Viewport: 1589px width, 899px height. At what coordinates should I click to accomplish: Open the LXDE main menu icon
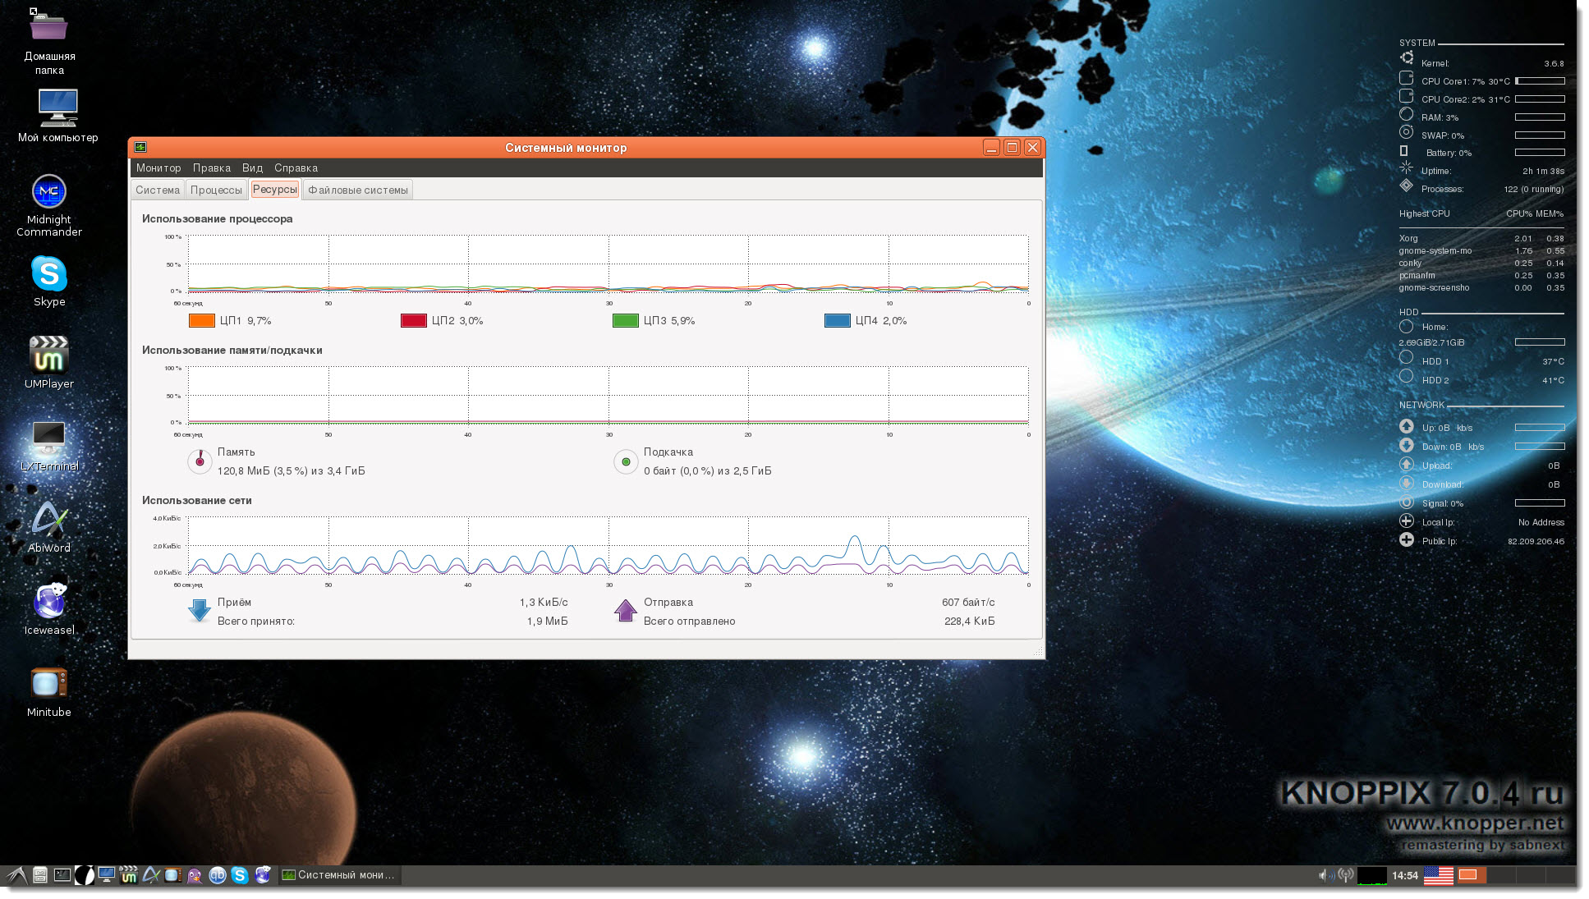[x=16, y=875]
